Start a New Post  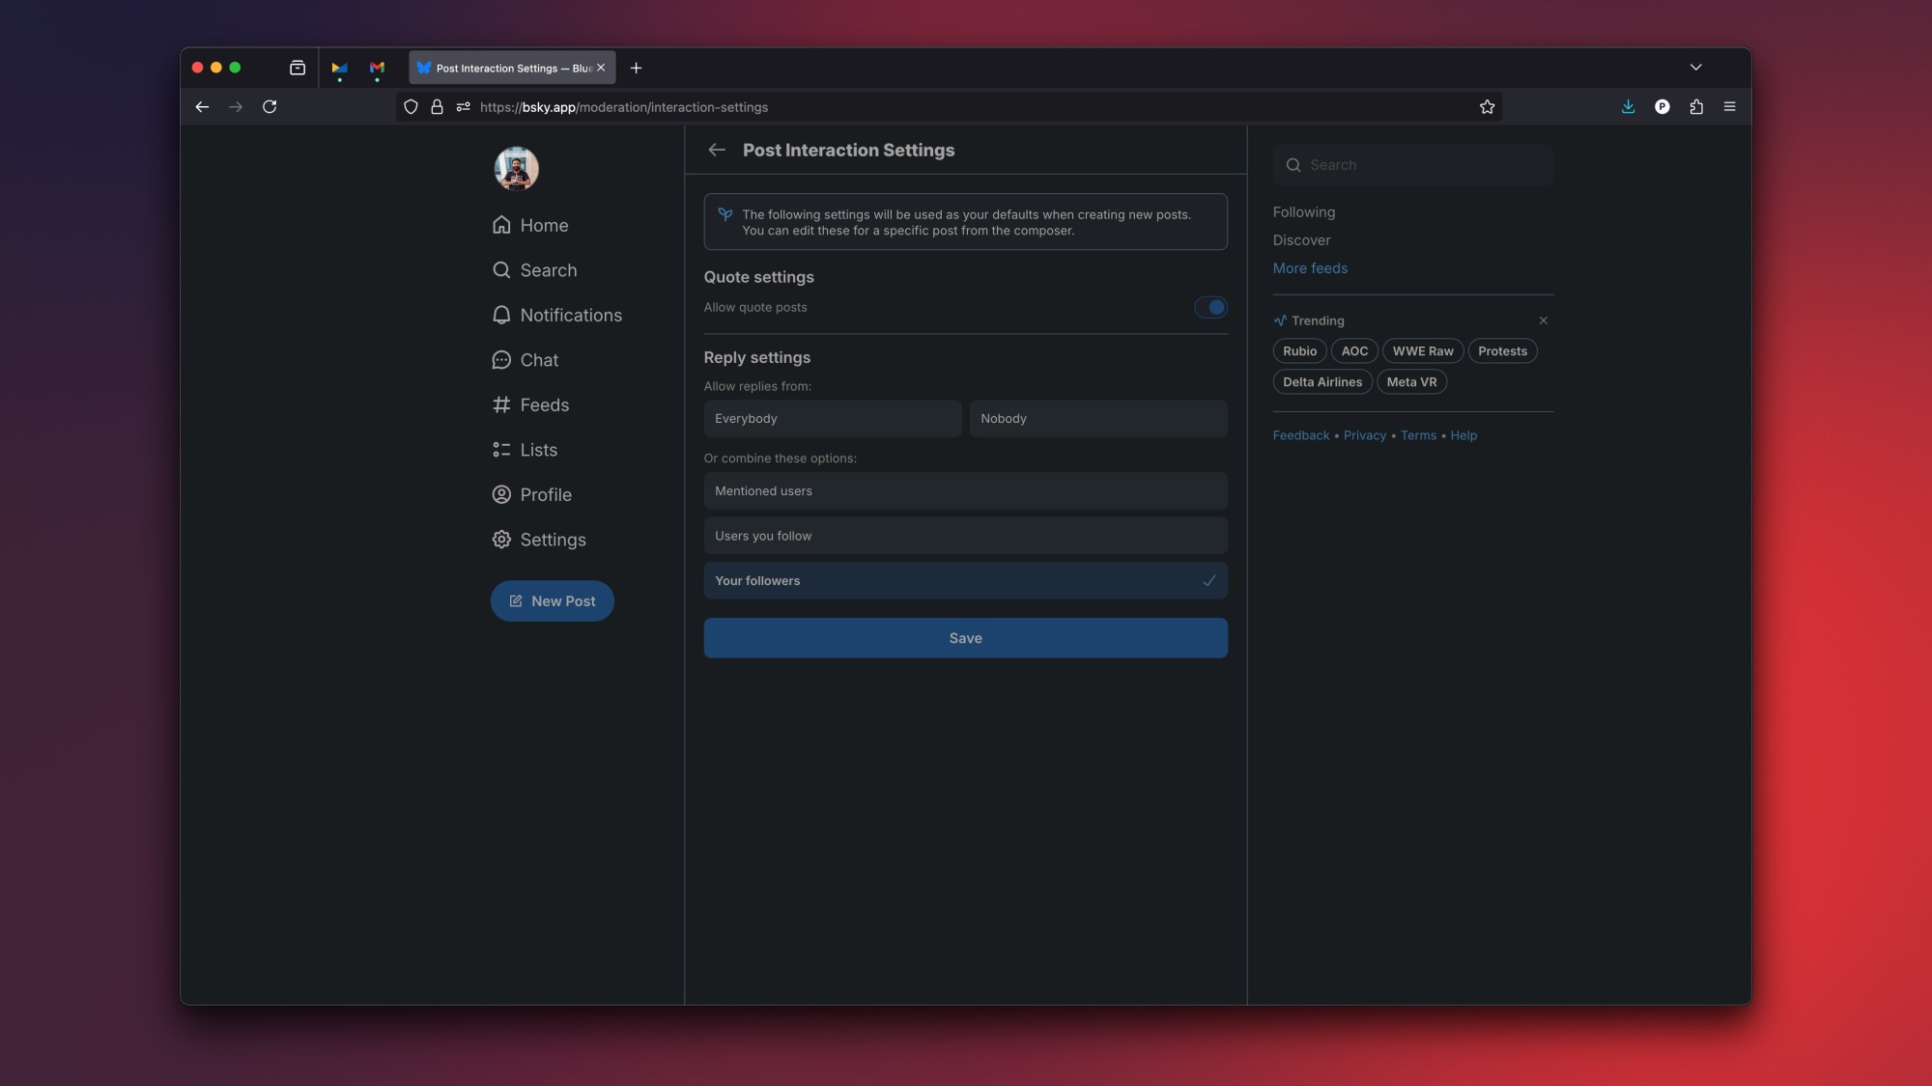point(552,600)
